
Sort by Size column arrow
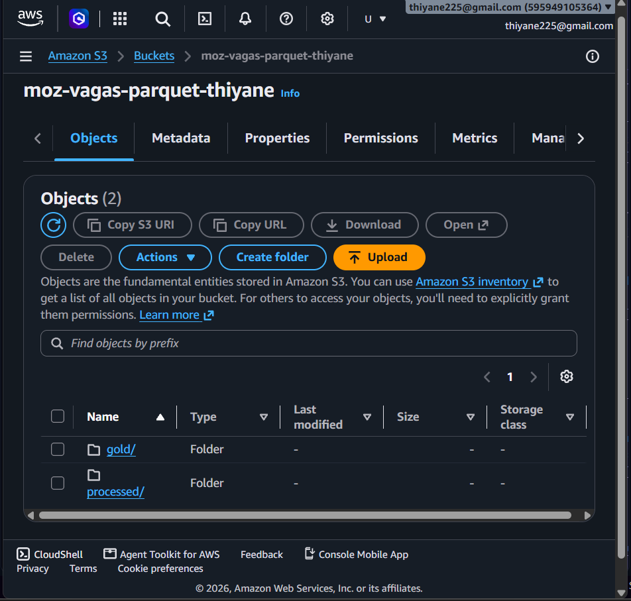[471, 417]
